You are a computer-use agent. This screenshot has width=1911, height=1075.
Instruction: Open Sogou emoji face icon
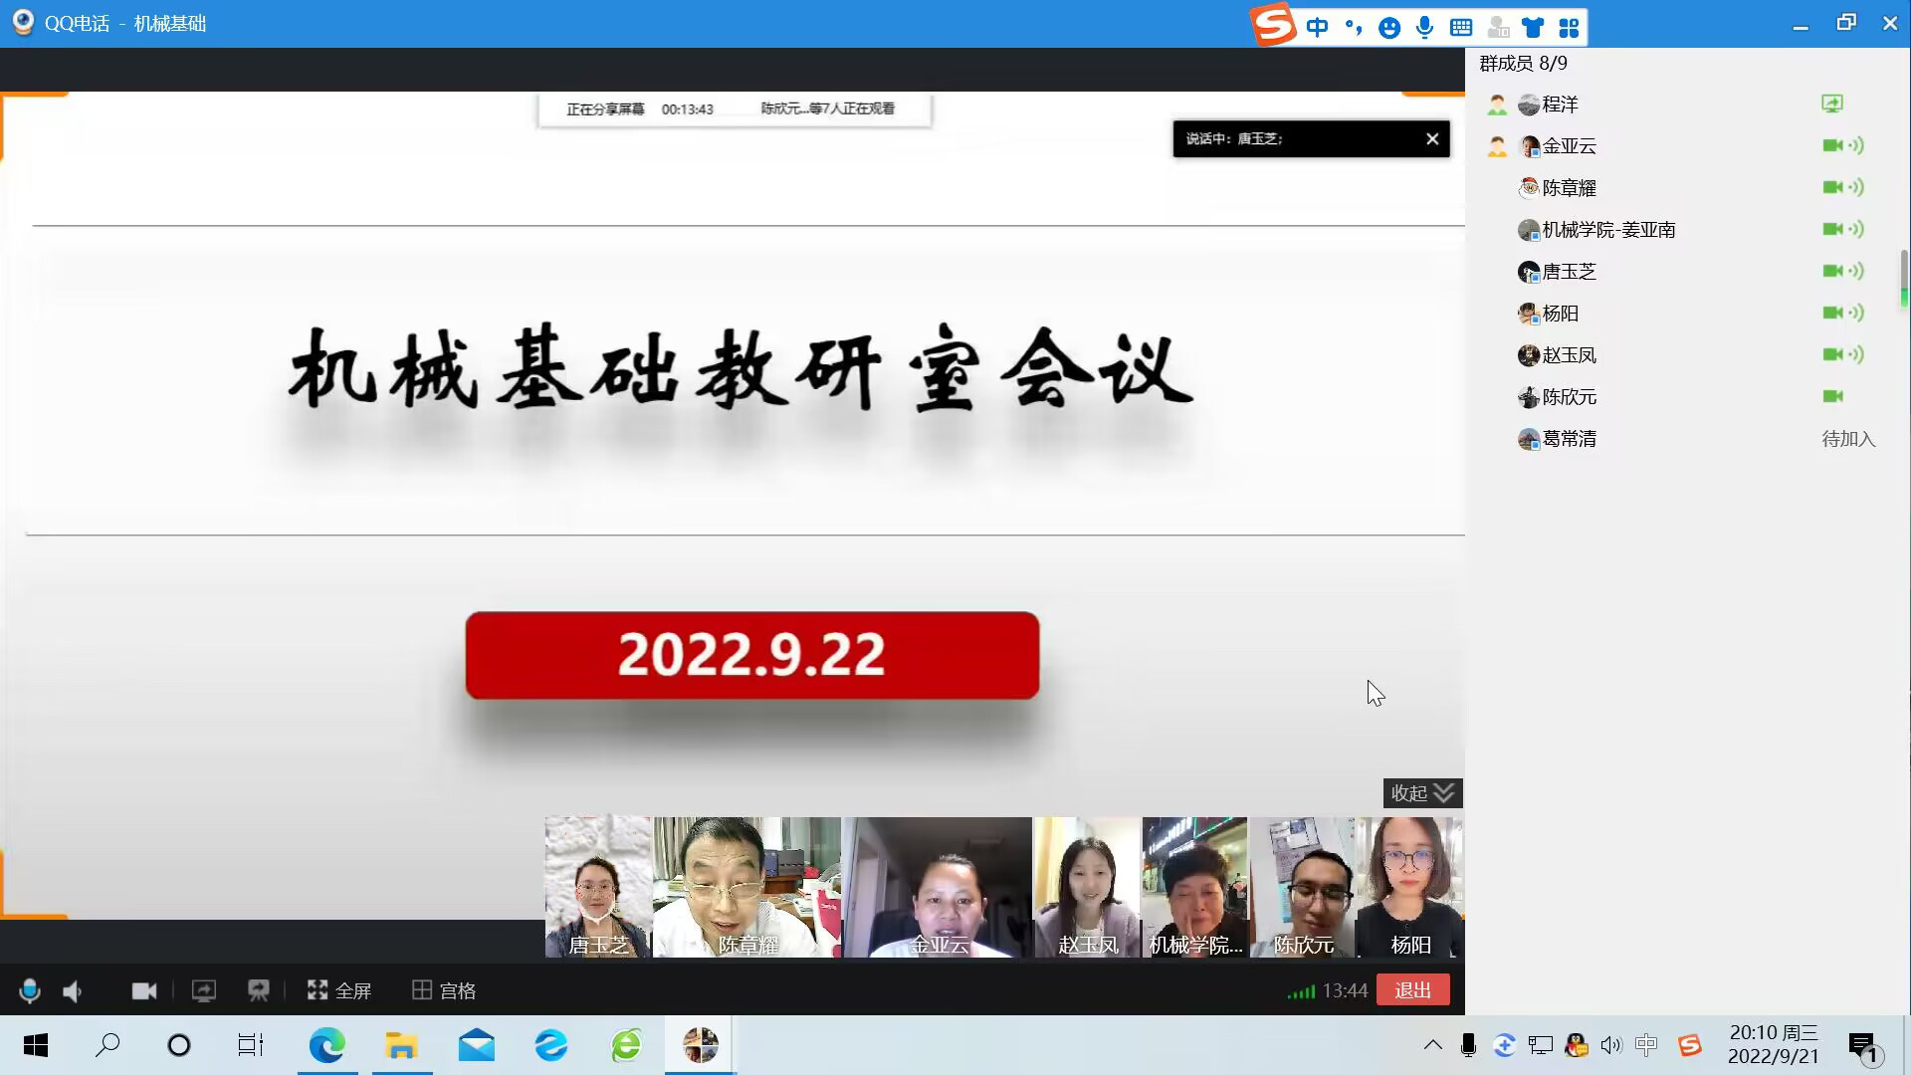1389,27
